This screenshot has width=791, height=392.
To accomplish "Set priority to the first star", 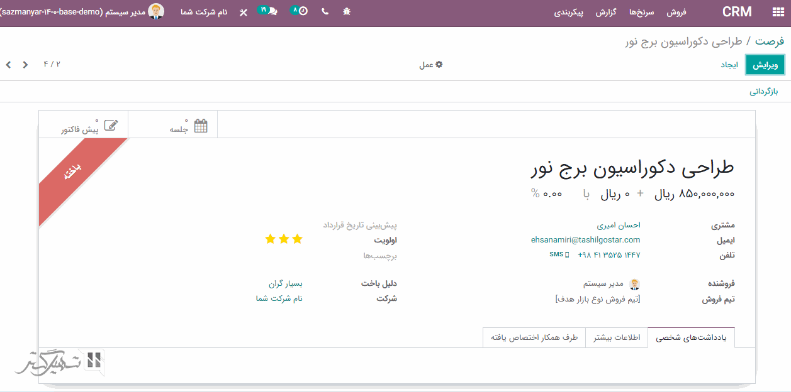I will [298, 239].
